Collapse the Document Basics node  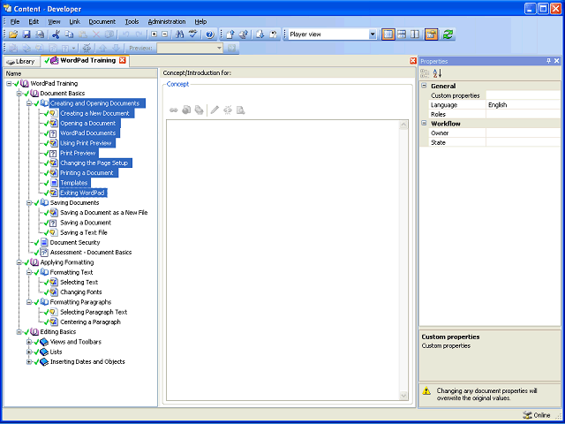click(x=19, y=94)
